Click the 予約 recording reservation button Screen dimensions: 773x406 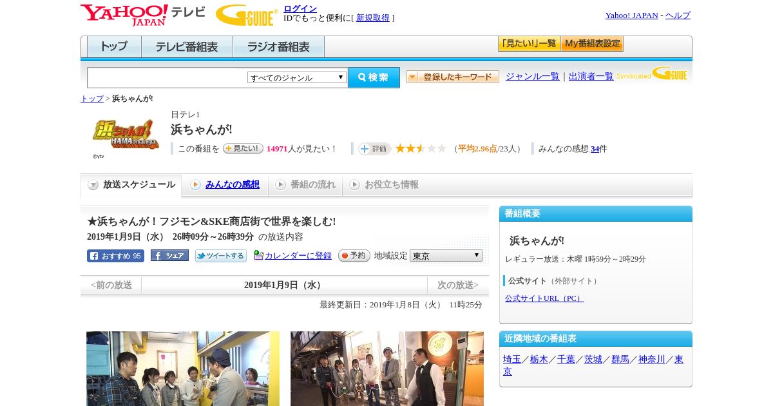pos(354,256)
